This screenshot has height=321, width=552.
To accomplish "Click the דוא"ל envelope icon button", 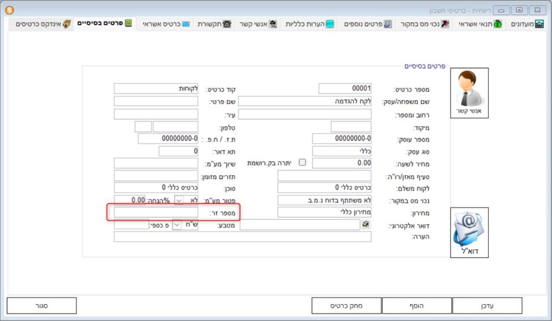I will coord(469,232).
